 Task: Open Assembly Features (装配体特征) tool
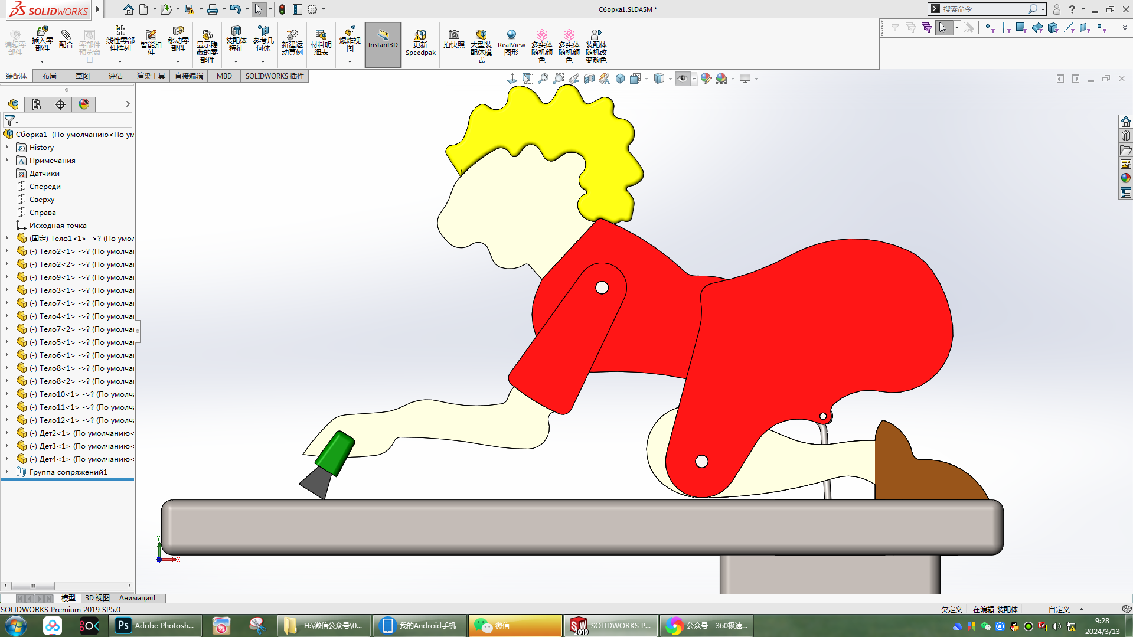(236, 40)
